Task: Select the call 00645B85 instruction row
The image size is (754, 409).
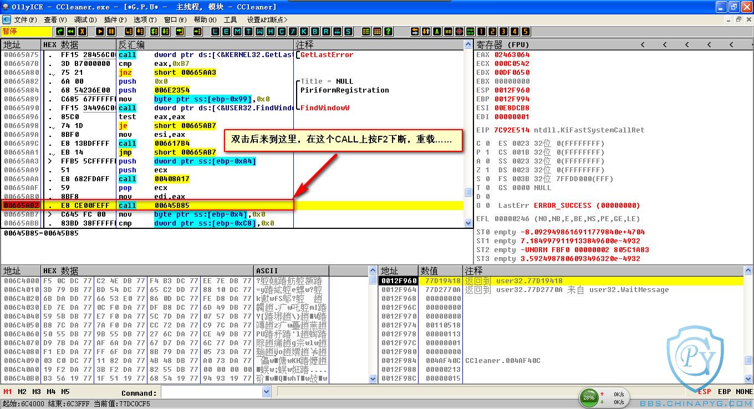Action: [232, 206]
